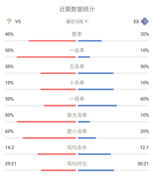Click the red V5 首小龙率 bar
The width and height of the screenshot is (154, 176).
[49, 138]
